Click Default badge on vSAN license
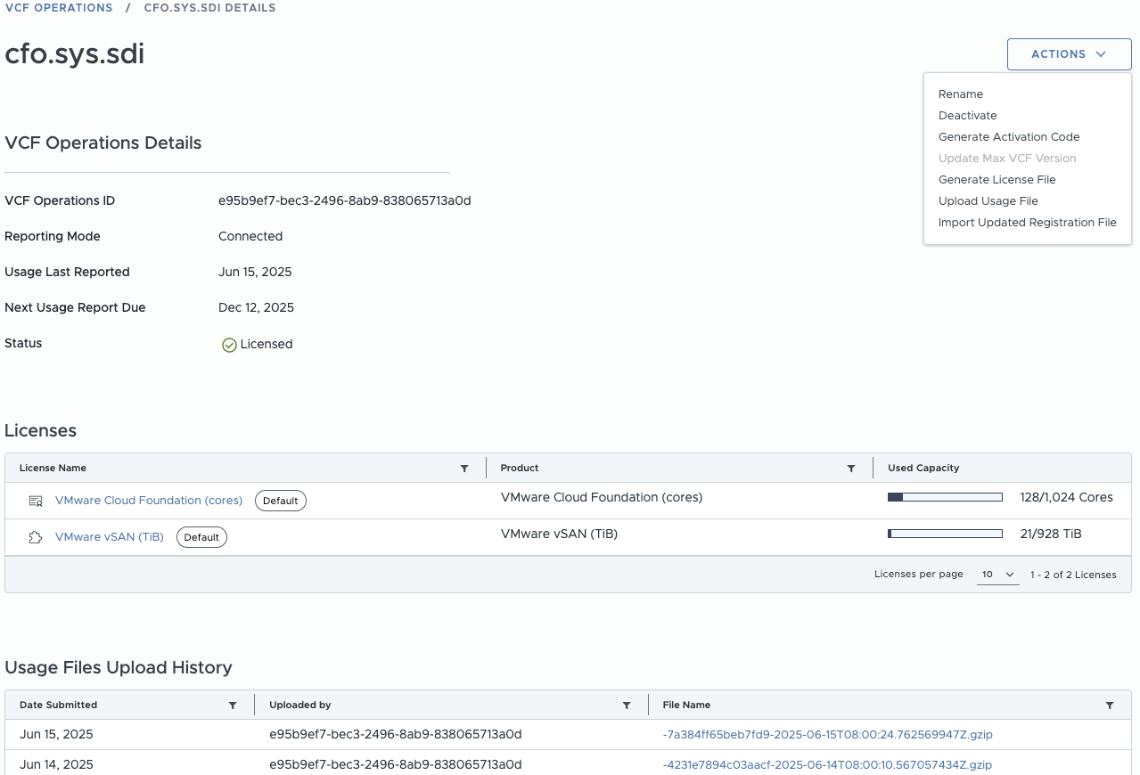The height and width of the screenshot is (775, 1140). (x=201, y=537)
